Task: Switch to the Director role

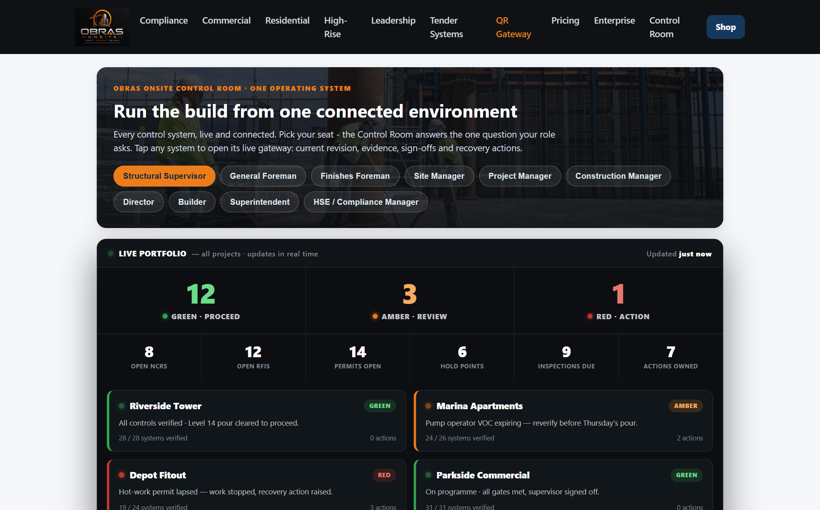Action: pyautogui.click(x=138, y=202)
